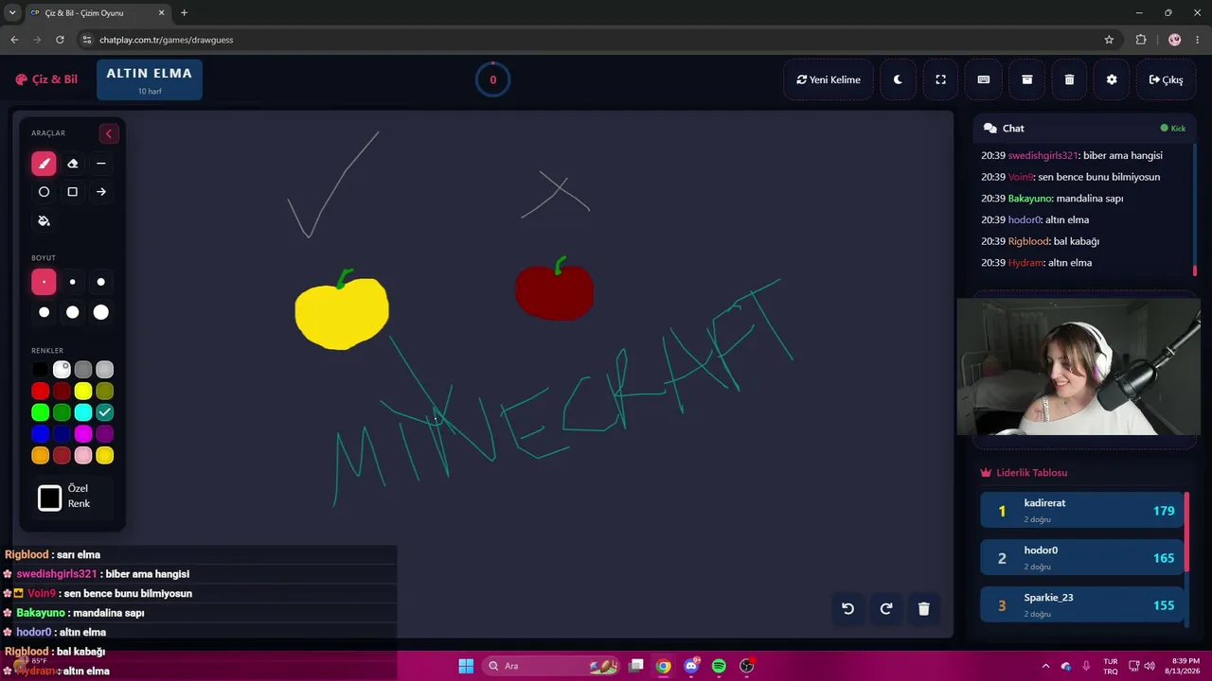The image size is (1212, 681).
Task: Pick the white color swatch
Action: [62, 370]
